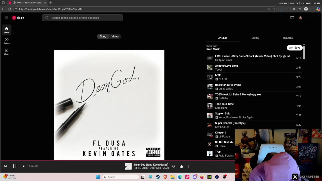Viewport: 322px width, 181px height.
Task: Add this page to favorites star
Action: (274, 9)
